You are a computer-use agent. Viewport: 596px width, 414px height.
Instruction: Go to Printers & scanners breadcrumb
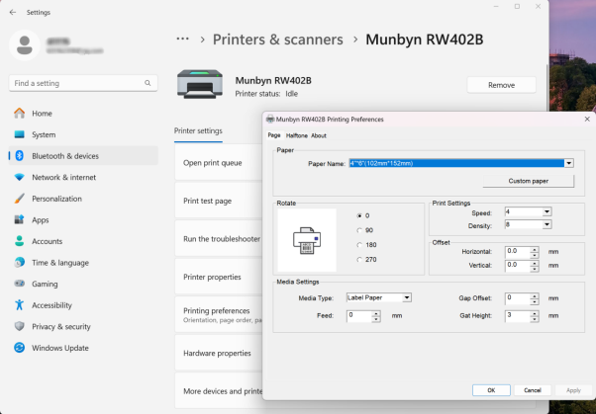pyautogui.click(x=278, y=40)
